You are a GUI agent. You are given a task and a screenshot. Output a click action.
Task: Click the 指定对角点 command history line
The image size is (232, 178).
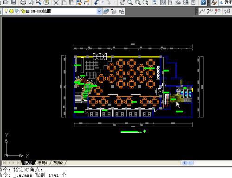tap(28, 170)
